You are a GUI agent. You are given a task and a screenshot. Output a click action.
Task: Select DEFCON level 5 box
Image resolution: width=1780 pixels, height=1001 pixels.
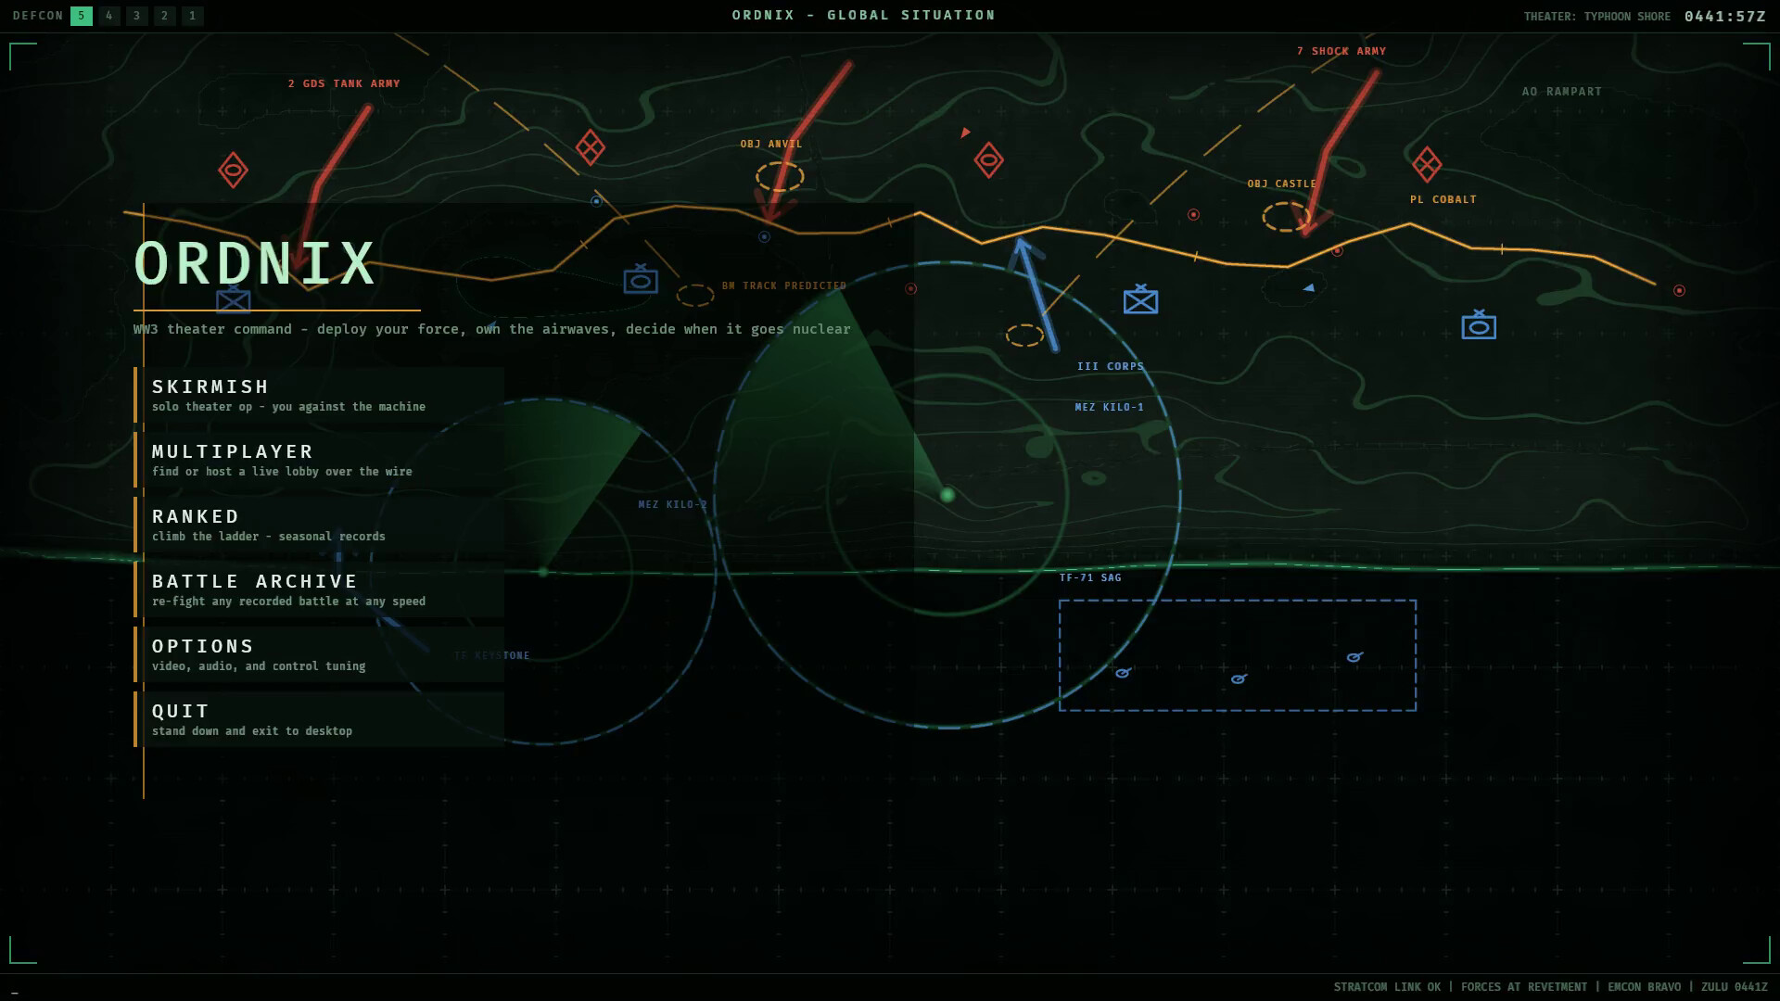click(82, 16)
